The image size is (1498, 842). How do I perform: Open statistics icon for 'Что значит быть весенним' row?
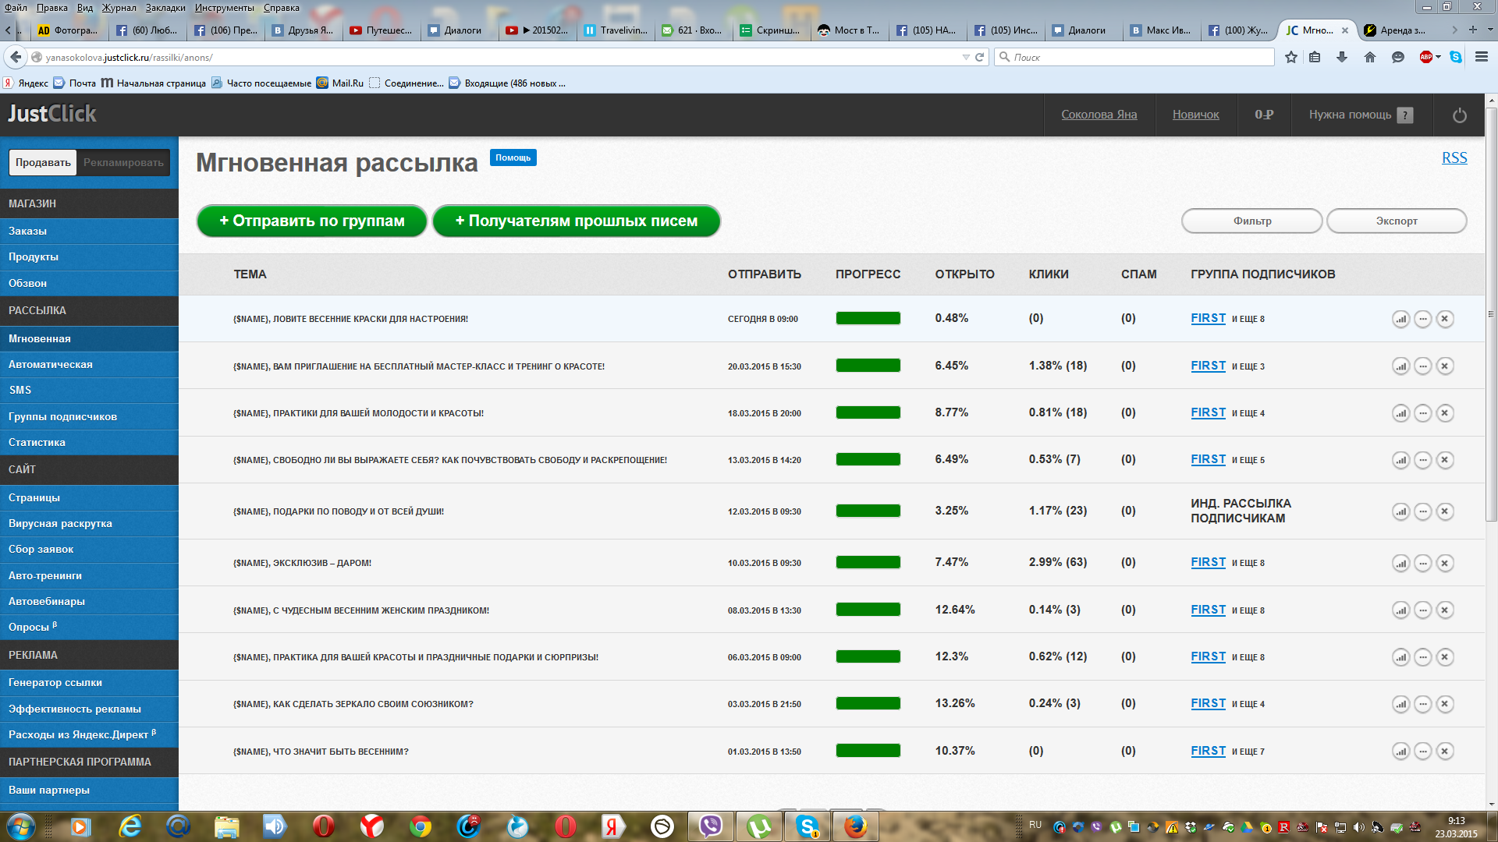click(1400, 752)
